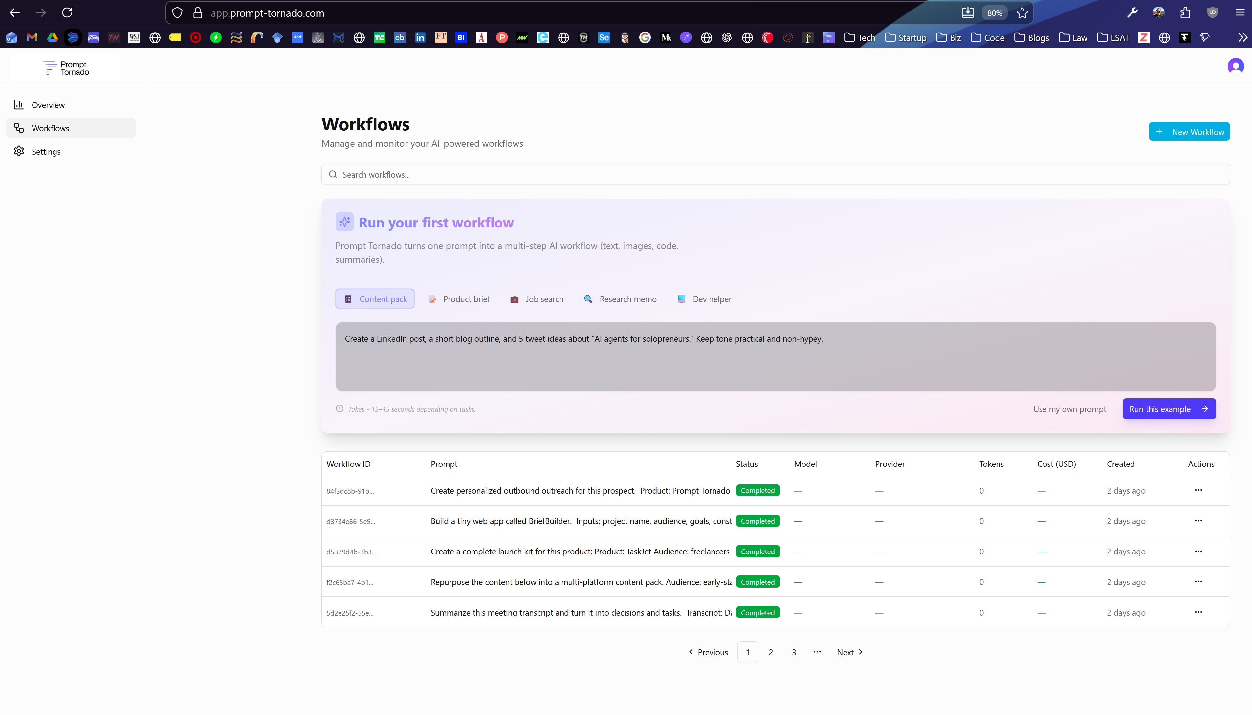The image size is (1252, 715).
Task: Click Use my own prompt link
Action: [x=1069, y=409]
